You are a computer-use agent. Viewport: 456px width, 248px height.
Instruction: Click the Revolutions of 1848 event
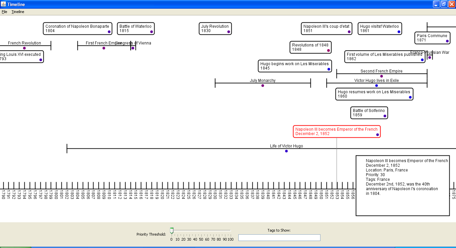tap(310, 47)
